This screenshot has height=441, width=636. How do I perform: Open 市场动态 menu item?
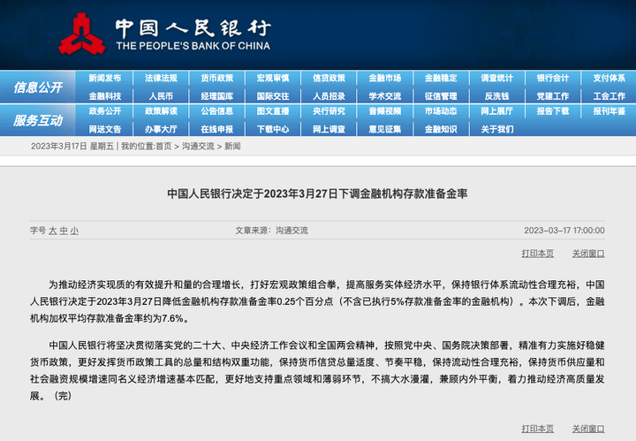tap(441, 111)
